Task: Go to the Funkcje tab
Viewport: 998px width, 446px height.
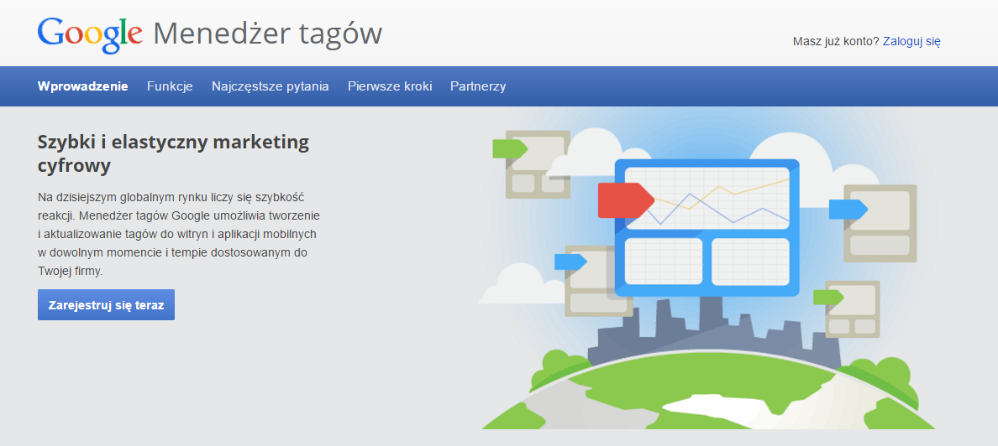Action: [170, 86]
